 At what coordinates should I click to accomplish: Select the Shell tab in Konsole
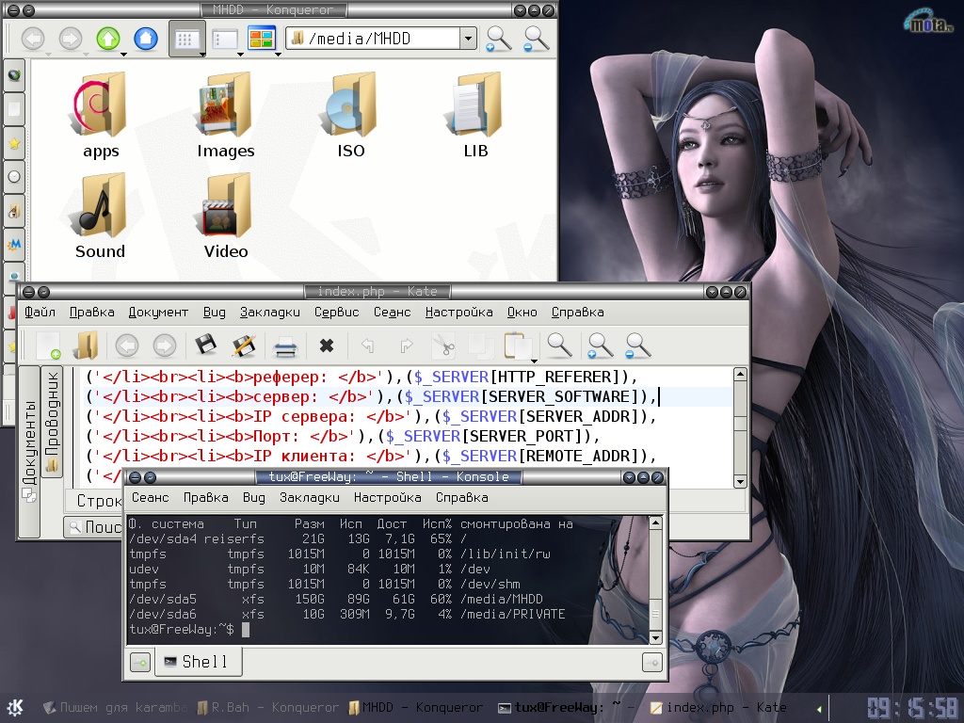pos(198,662)
